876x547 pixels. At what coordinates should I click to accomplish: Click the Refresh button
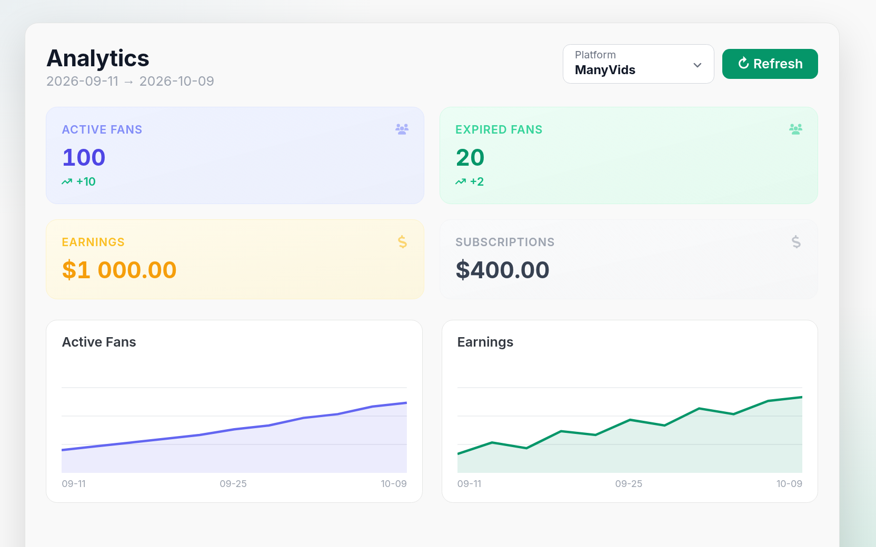click(770, 64)
